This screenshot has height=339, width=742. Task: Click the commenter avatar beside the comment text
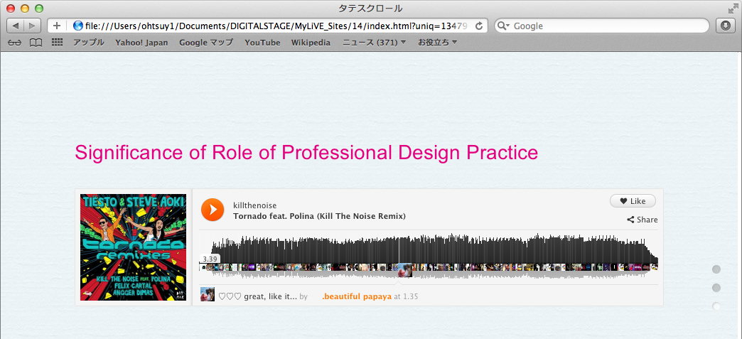tap(208, 294)
